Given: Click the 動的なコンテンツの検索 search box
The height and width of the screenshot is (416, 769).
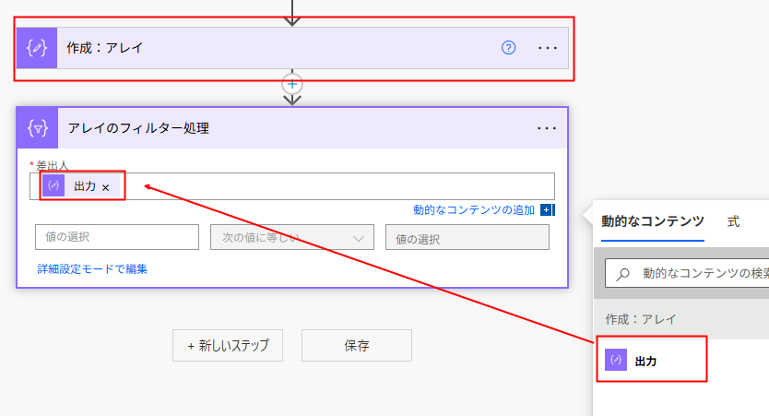Looking at the screenshot, I should pos(687,273).
